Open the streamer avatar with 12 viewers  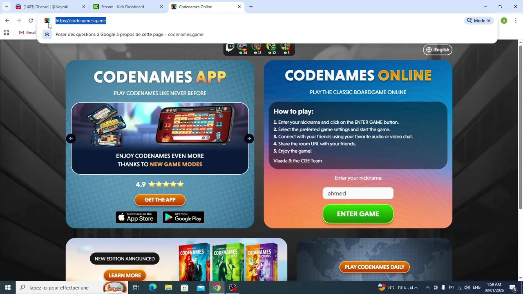[x=271, y=47]
